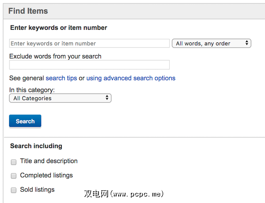Tick the Completed listings checkbox
265x203 pixels.
coord(13,176)
